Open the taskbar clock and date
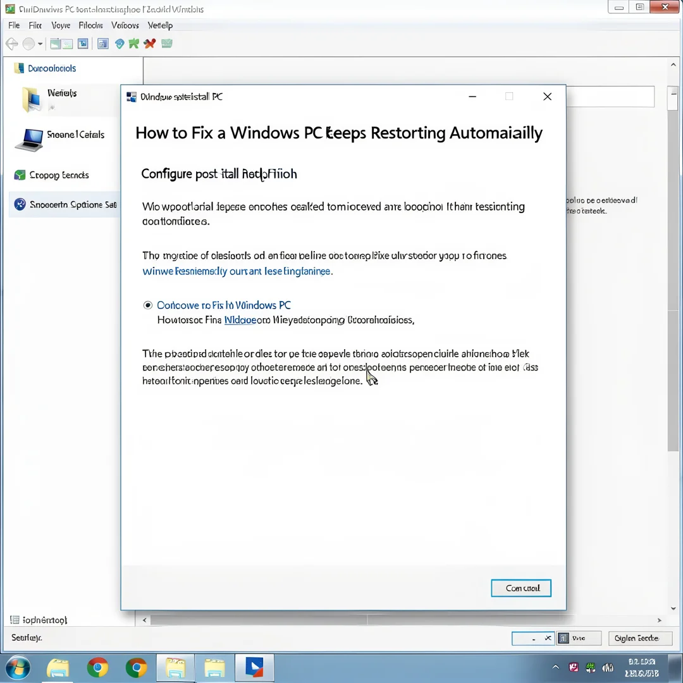Screen dimensions: 683x683 [642, 668]
